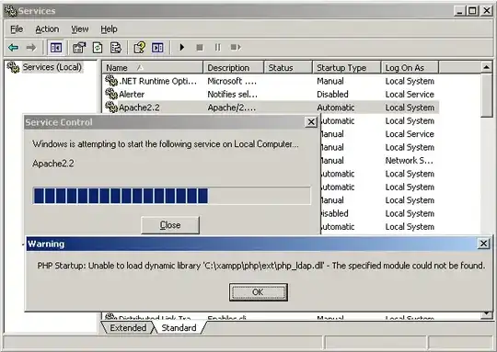Open the Help toolbar icon
497x352 pixels.
(140, 48)
